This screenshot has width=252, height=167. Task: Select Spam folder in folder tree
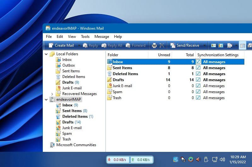[64, 134]
